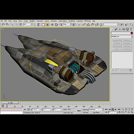Open the Layer Manager icon
Screen dimensions: 134x134
tap(131, 25)
